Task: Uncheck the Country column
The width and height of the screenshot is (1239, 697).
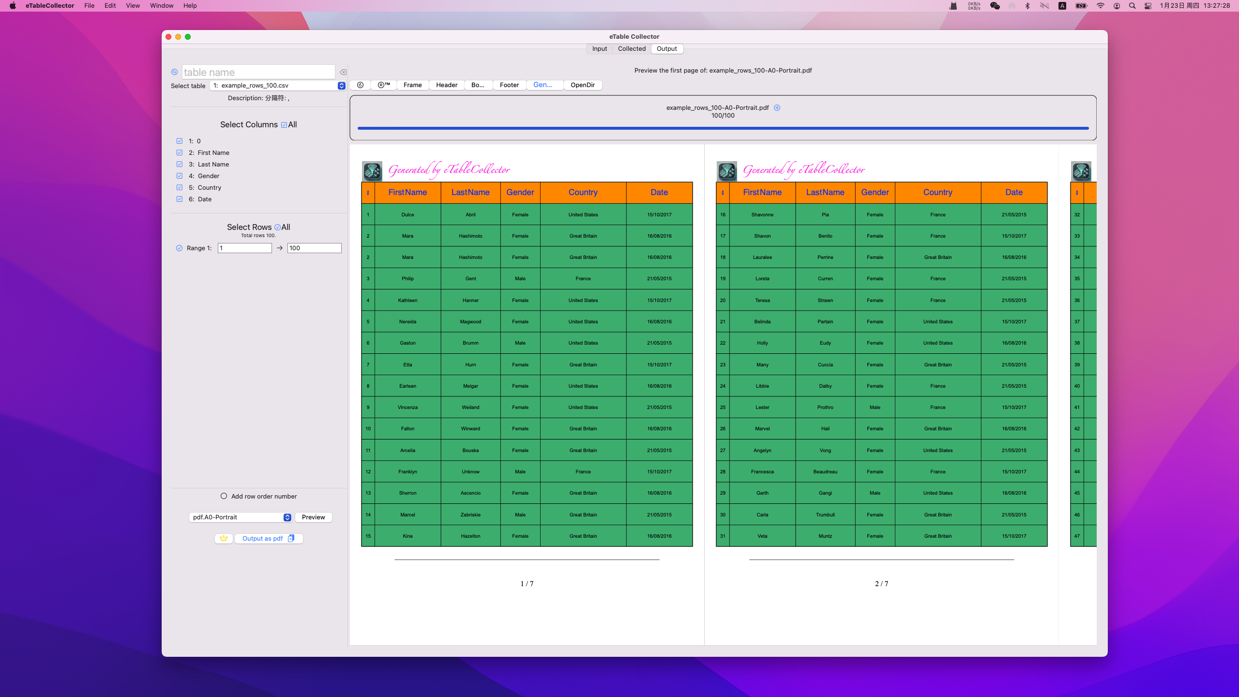Action: [180, 187]
